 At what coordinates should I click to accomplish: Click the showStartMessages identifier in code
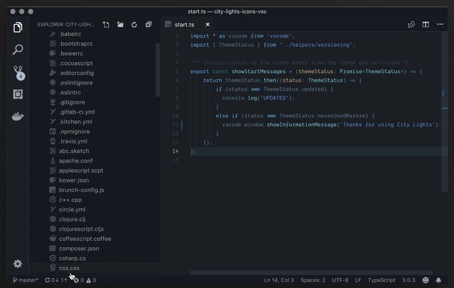click(x=259, y=71)
